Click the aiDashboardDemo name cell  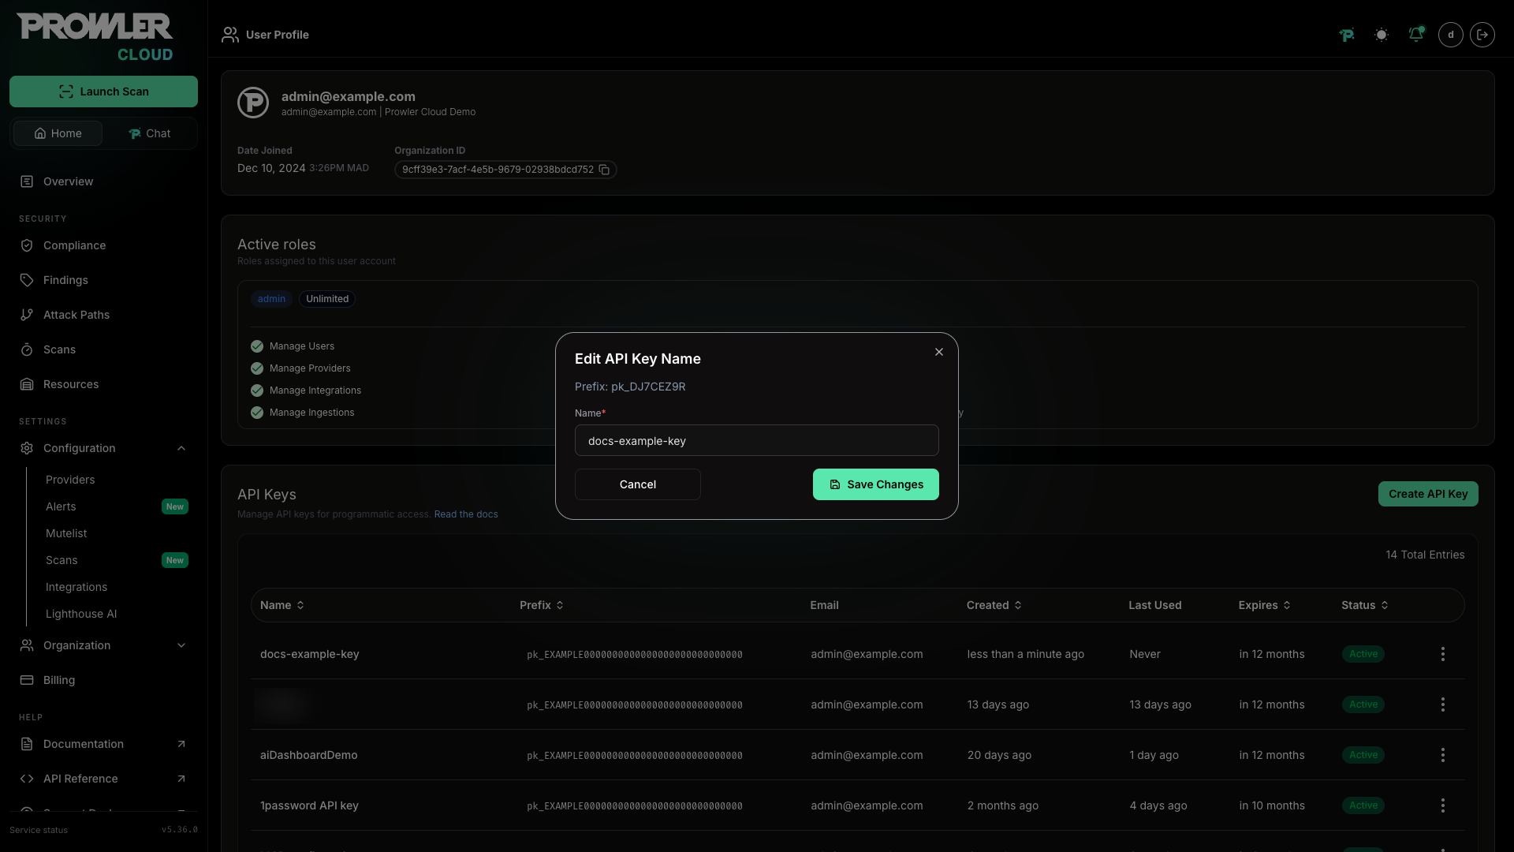[x=309, y=755]
